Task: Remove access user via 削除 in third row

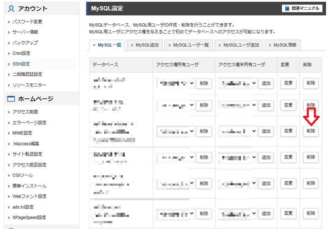Action: tap(204, 131)
